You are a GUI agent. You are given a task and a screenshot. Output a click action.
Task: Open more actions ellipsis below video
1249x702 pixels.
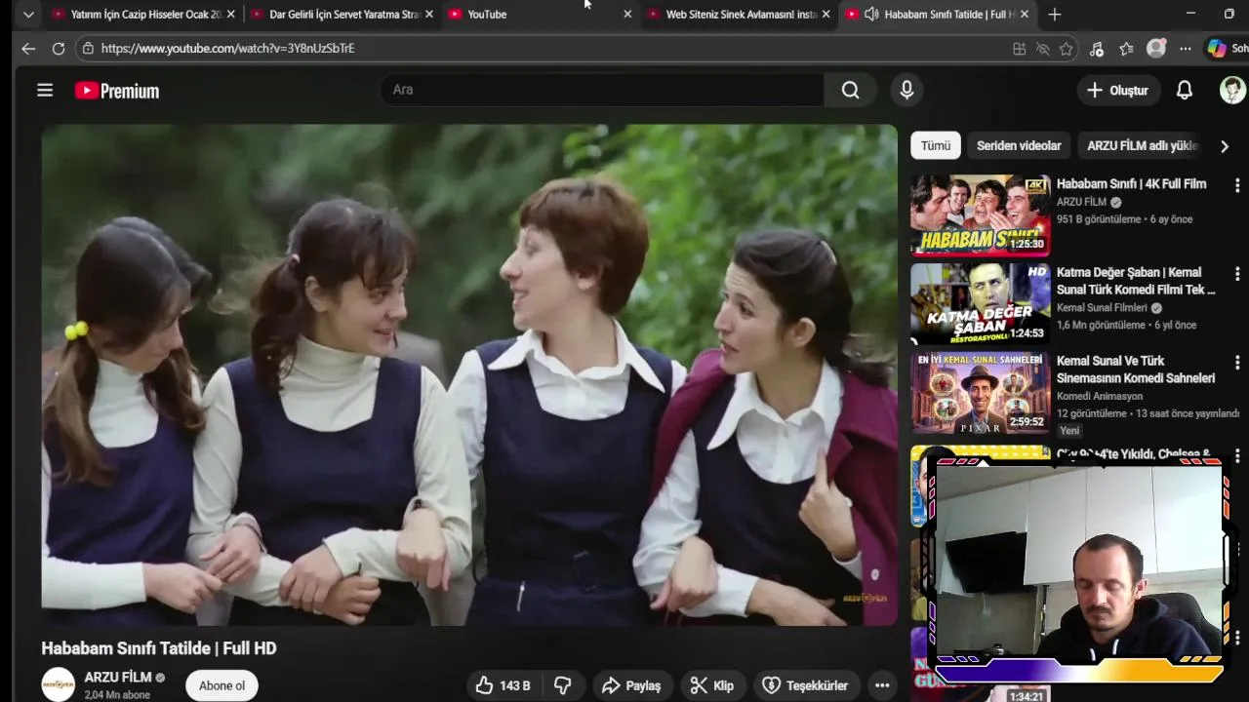pyautogui.click(x=882, y=685)
